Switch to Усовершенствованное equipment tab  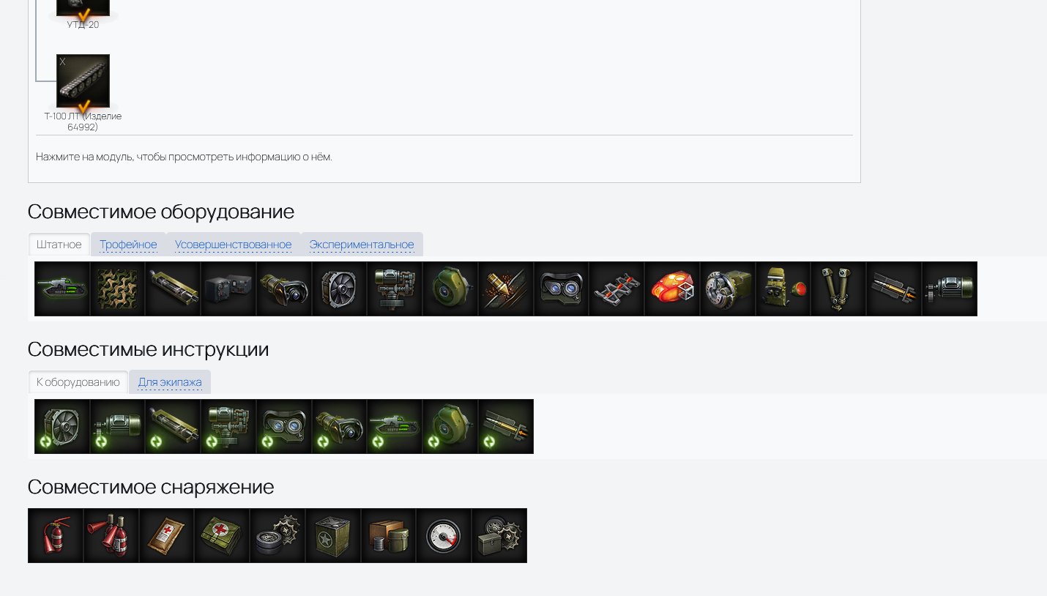coord(233,245)
